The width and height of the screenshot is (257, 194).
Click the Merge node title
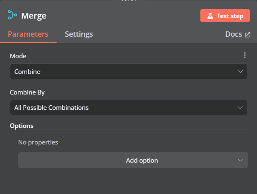pos(34,16)
